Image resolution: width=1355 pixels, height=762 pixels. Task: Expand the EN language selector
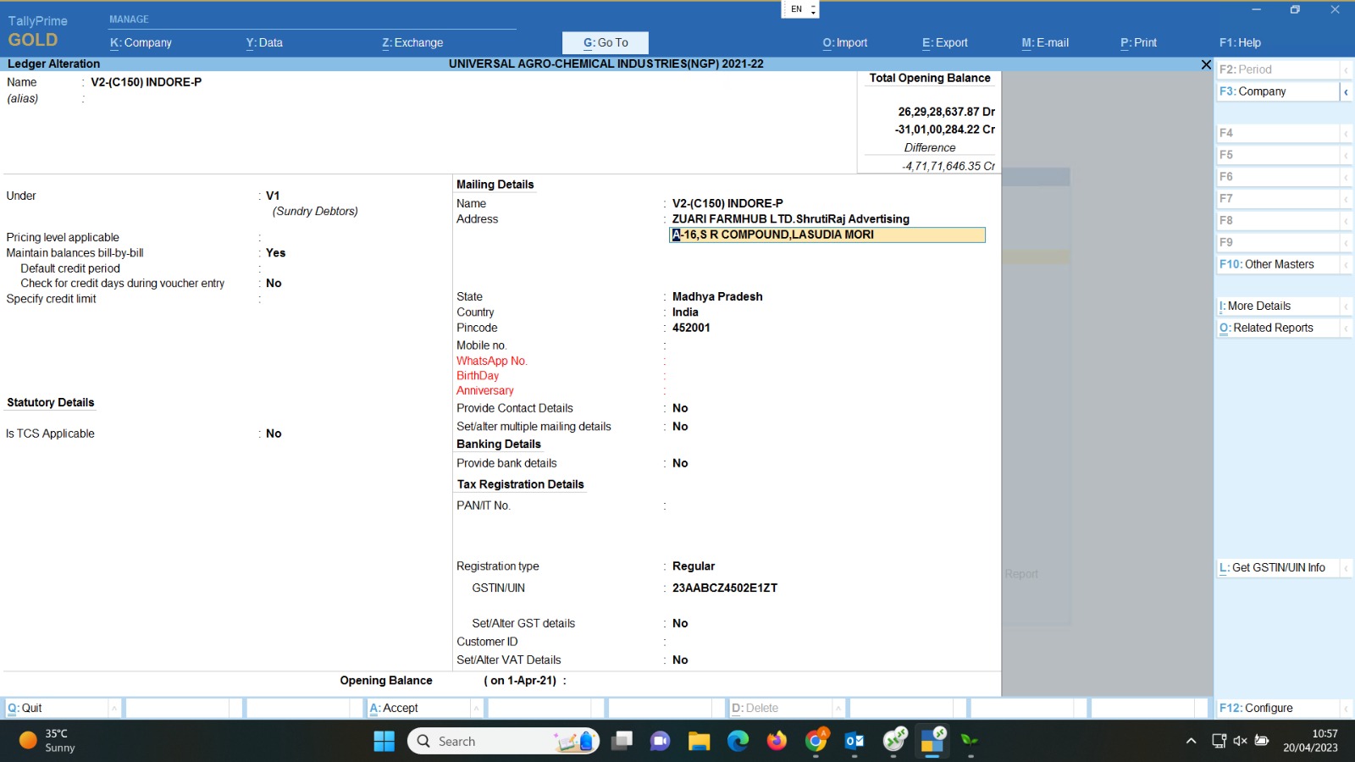click(x=813, y=9)
